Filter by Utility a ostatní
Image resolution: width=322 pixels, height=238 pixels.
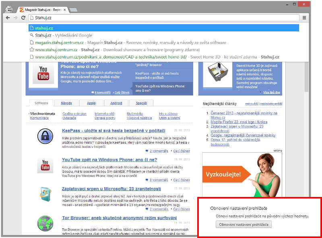[169, 118]
